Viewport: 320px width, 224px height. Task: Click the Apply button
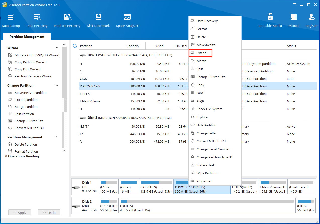coord(19,213)
